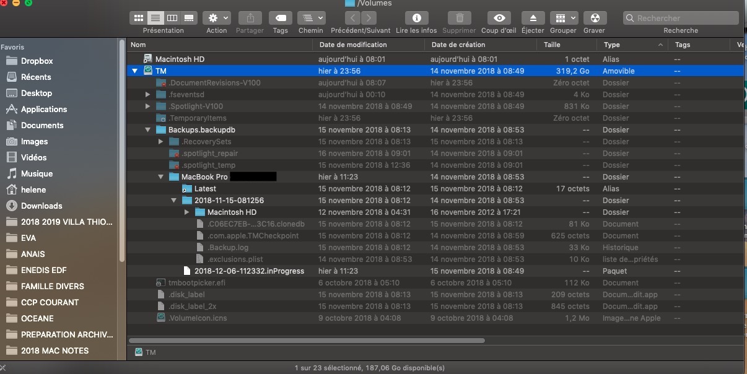Click the Graver burn icon
The image size is (747, 374).
594,18
